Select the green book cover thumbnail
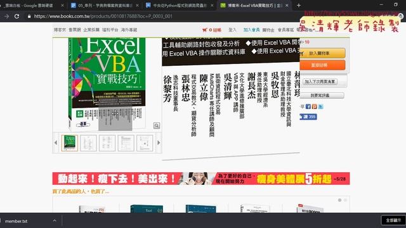Screen dimensions: 406x228 pyautogui.click(x=69, y=142)
